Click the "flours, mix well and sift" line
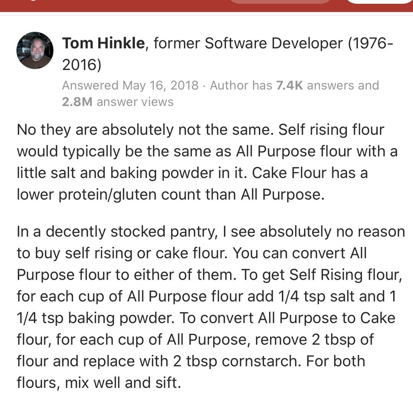413x404 pixels. point(98,383)
